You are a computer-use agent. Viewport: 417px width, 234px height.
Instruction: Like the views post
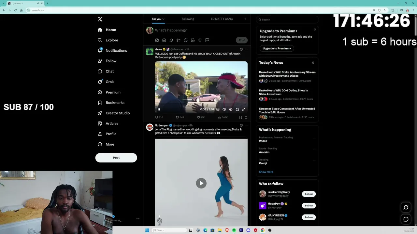click(201, 117)
